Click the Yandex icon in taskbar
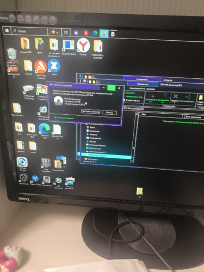The height and width of the screenshot is (272, 204). (x=85, y=33)
